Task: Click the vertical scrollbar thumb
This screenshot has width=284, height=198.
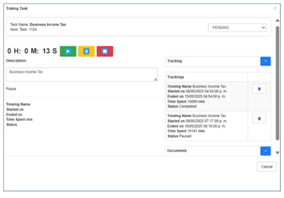Action: (x=277, y=83)
